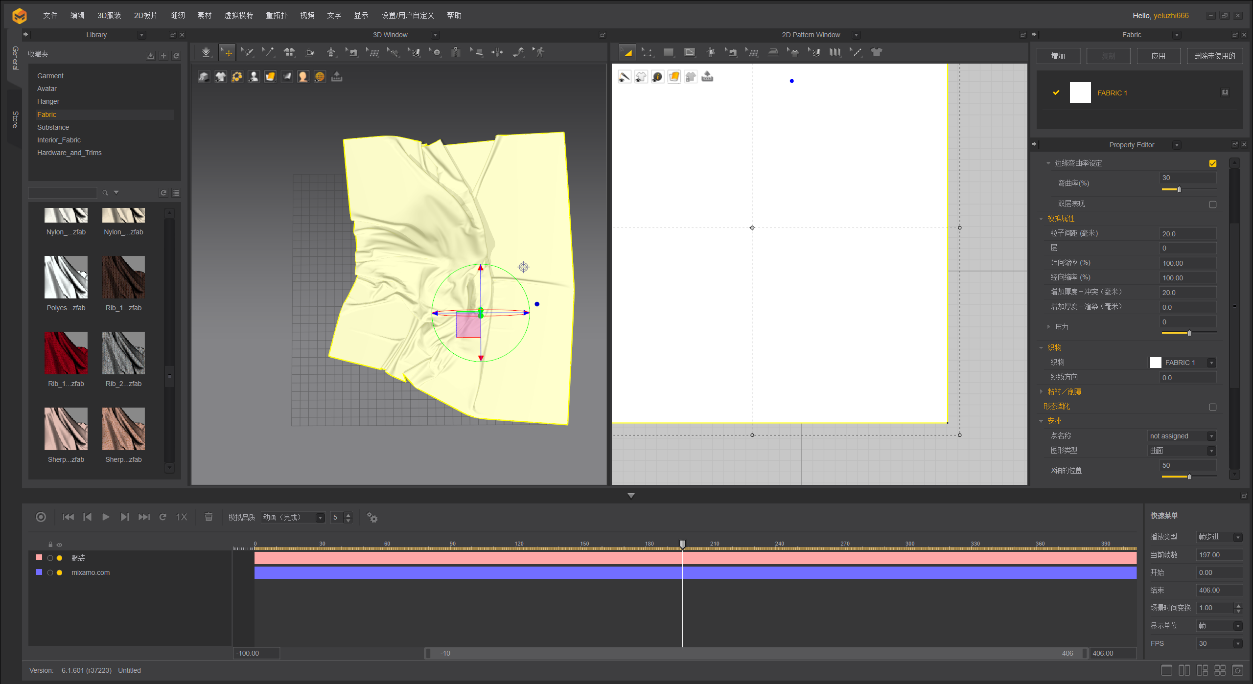
Task: Click the 增加 fabric button
Action: 1058,56
